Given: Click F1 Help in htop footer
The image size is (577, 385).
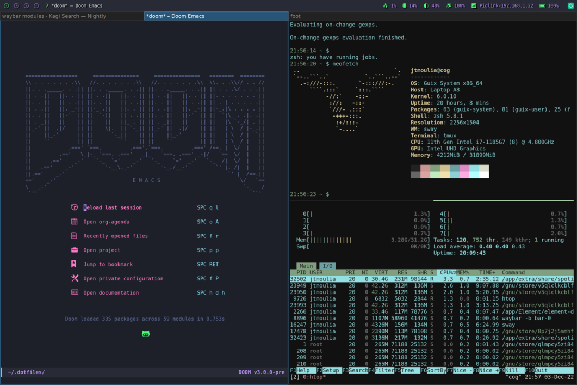Looking at the screenshot, I should point(303,370).
